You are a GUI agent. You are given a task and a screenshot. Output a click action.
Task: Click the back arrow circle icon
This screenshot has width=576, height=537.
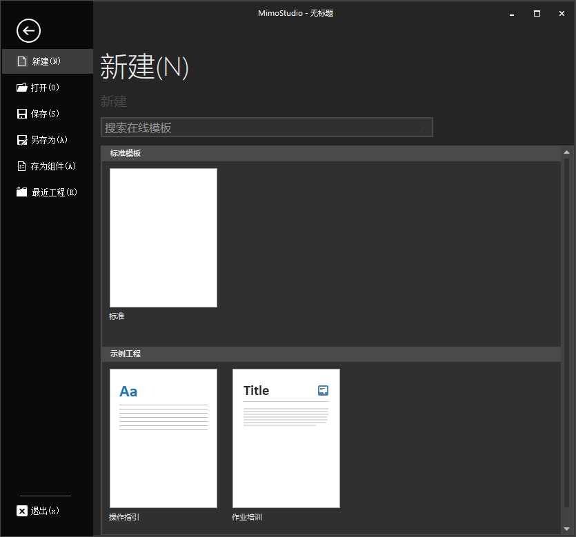tap(29, 30)
